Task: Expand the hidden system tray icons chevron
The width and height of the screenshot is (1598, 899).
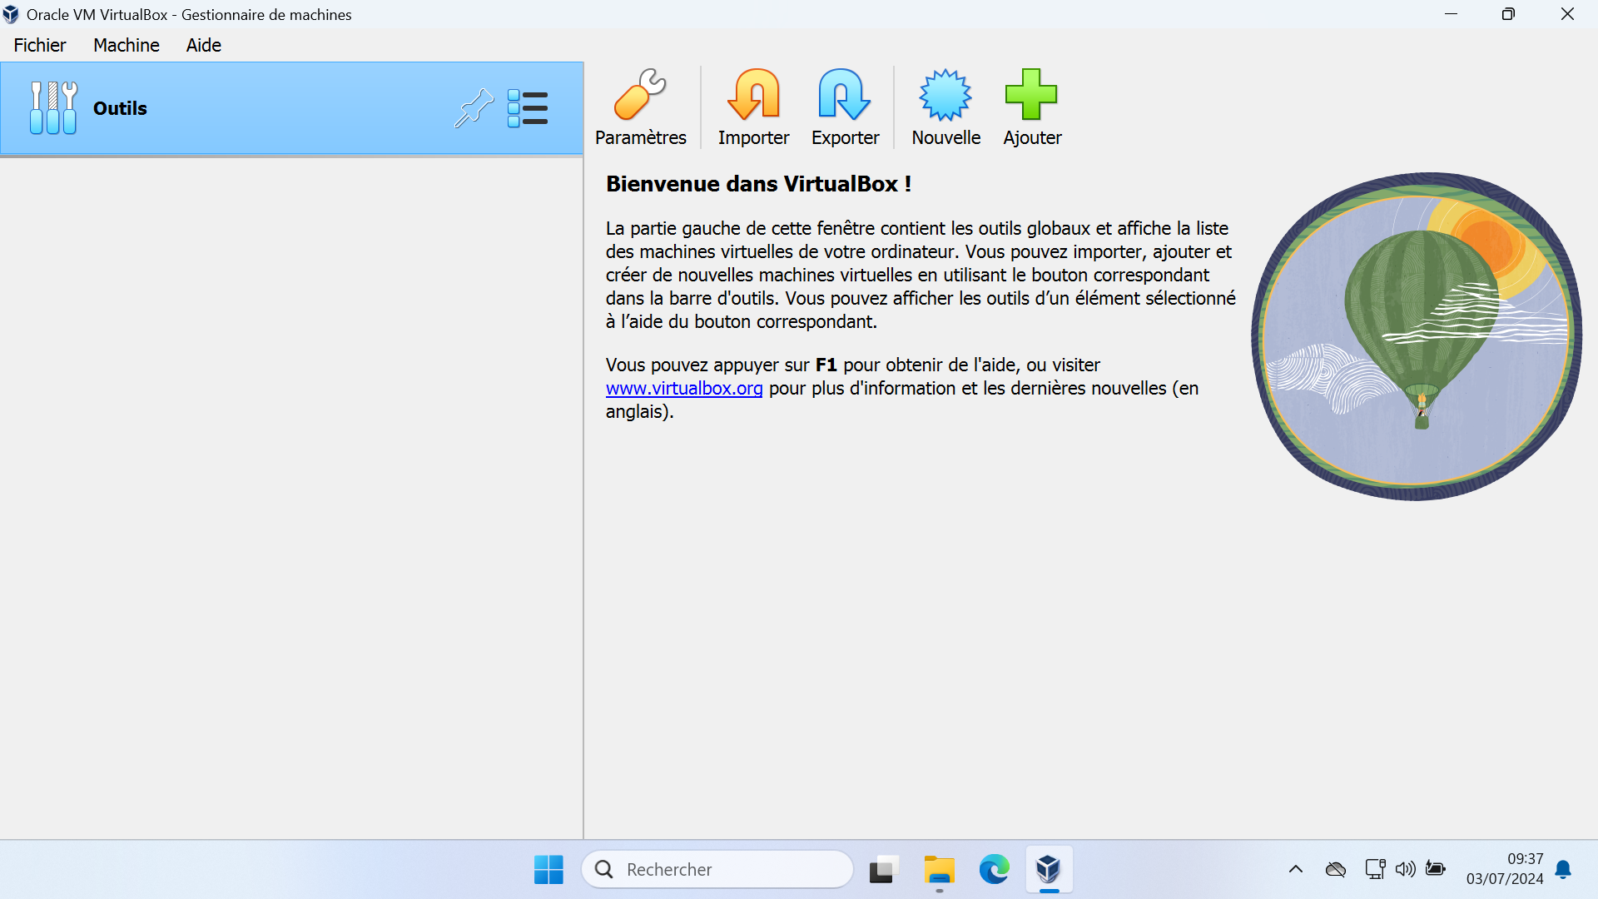Action: point(1296,870)
